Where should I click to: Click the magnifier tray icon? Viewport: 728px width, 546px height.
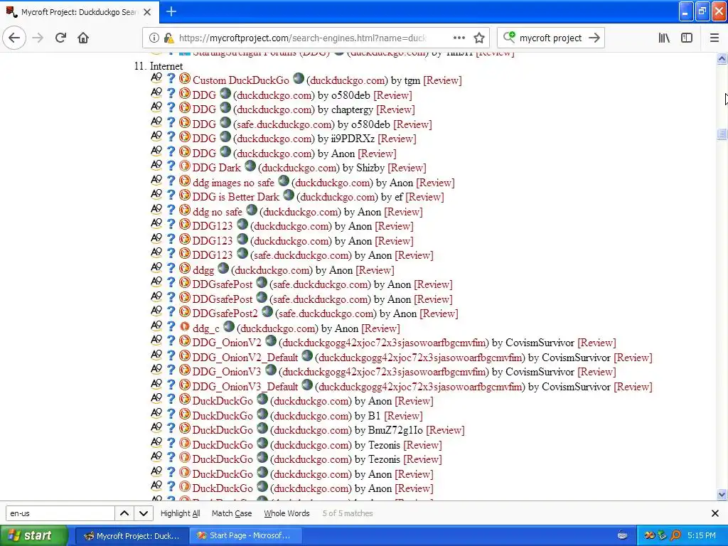[x=676, y=536]
